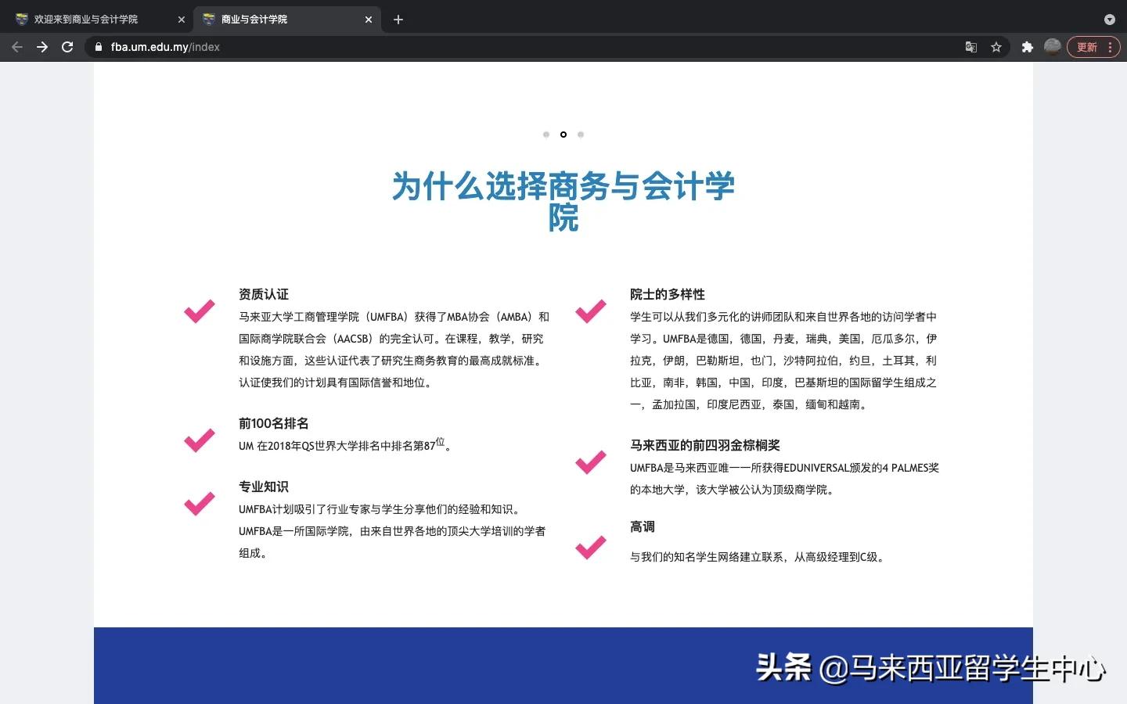Click the checkmark beside 专业知识
Viewport: 1127px width, 704px height.
(x=200, y=504)
